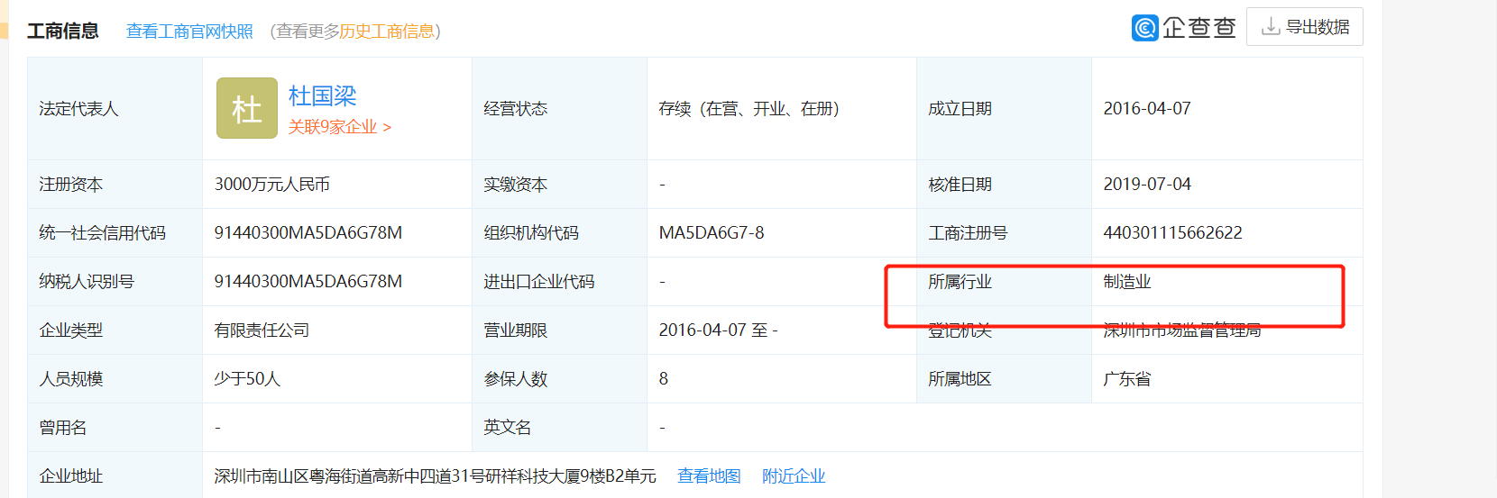The image size is (1497, 498).
Task: Open 附近企业 link
Action: point(794,475)
